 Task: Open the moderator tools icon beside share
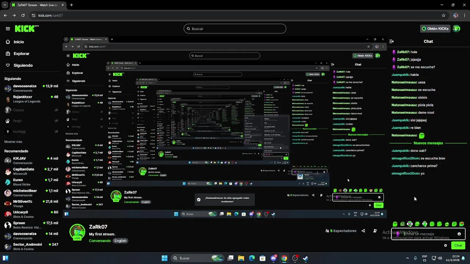click(x=375, y=231)
